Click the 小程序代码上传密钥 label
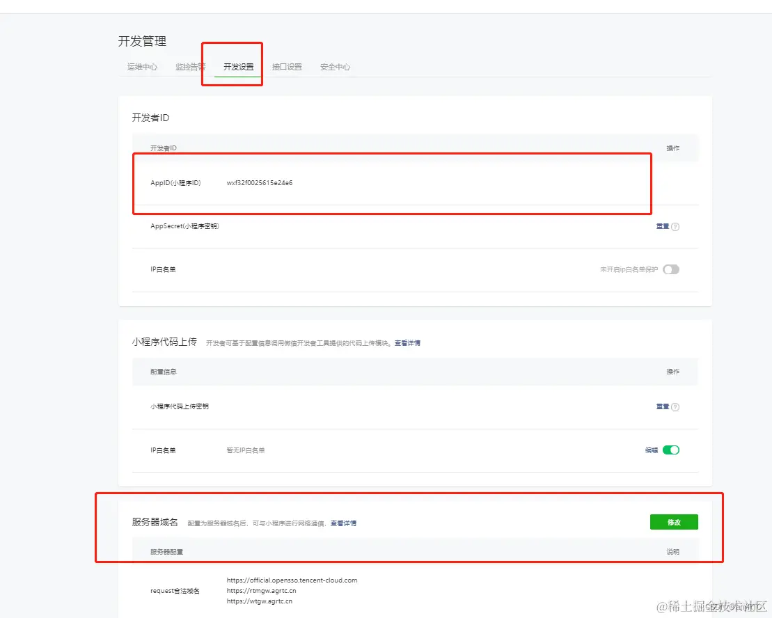772x618 pixels. coord(179,406)
